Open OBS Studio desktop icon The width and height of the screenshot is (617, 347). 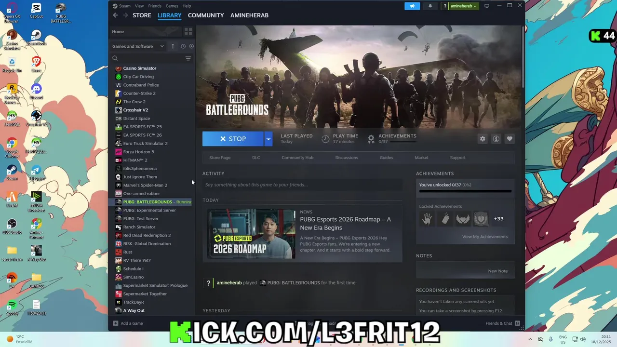[x=12, y=227]
